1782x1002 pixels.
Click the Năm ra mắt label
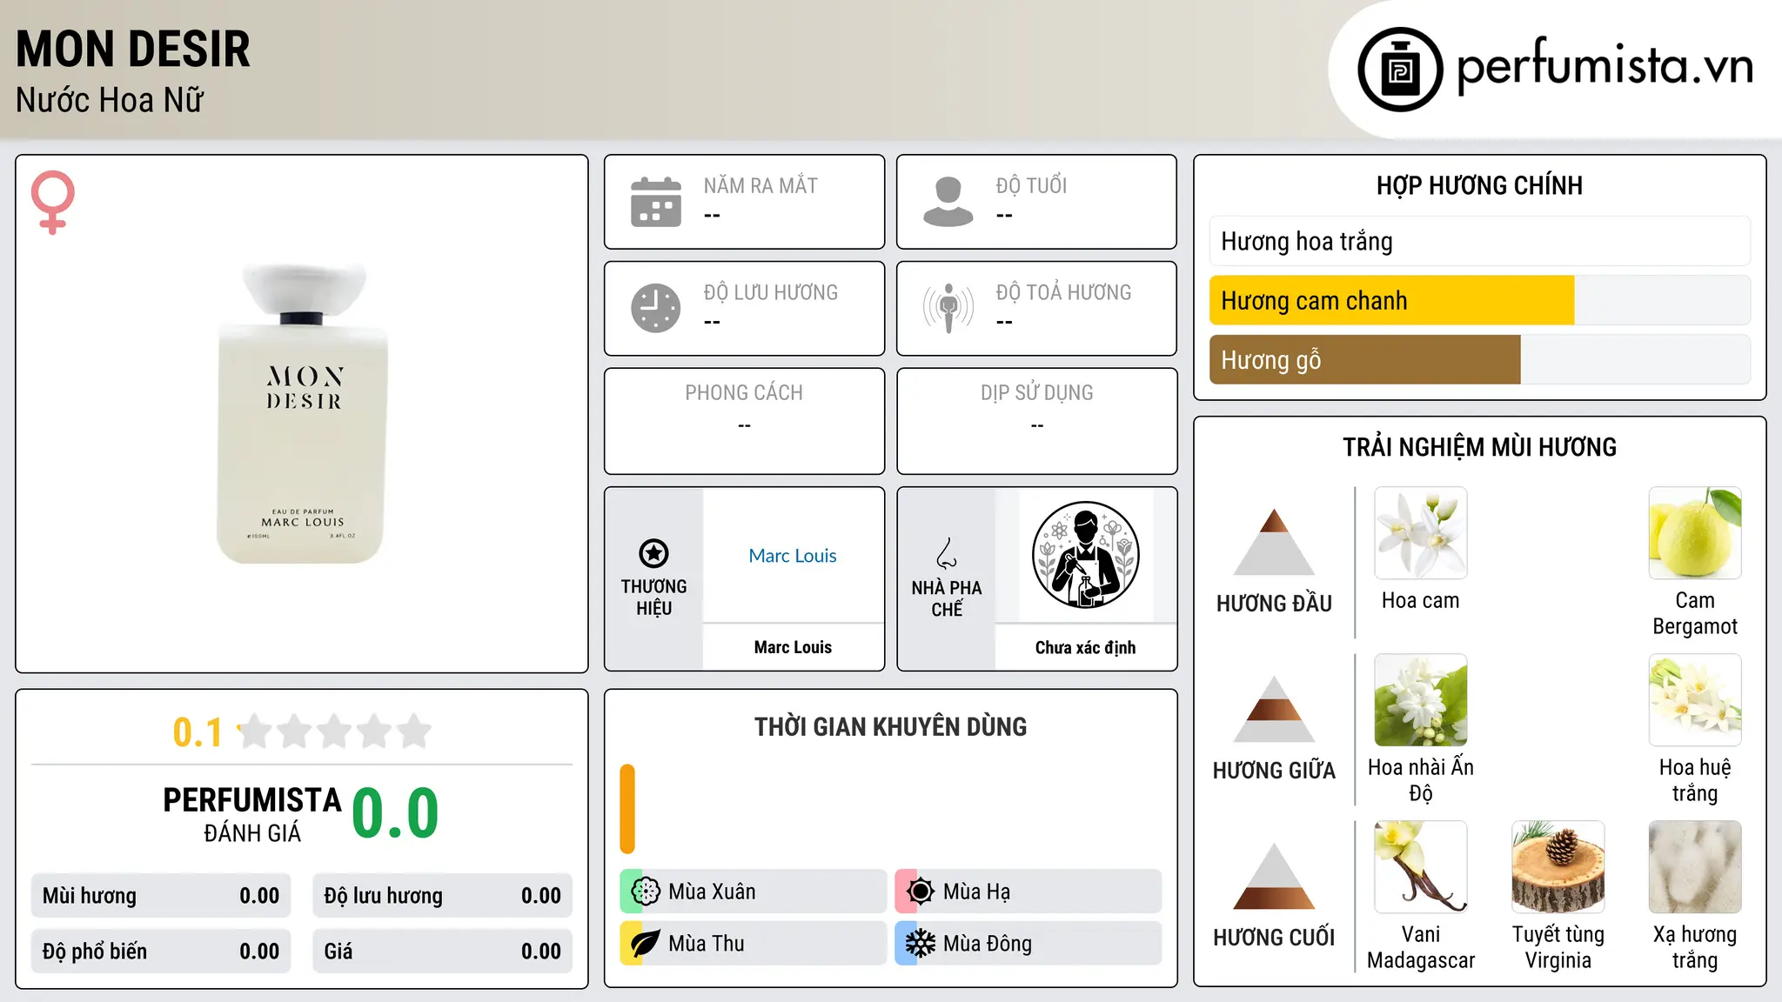(760, 185)
